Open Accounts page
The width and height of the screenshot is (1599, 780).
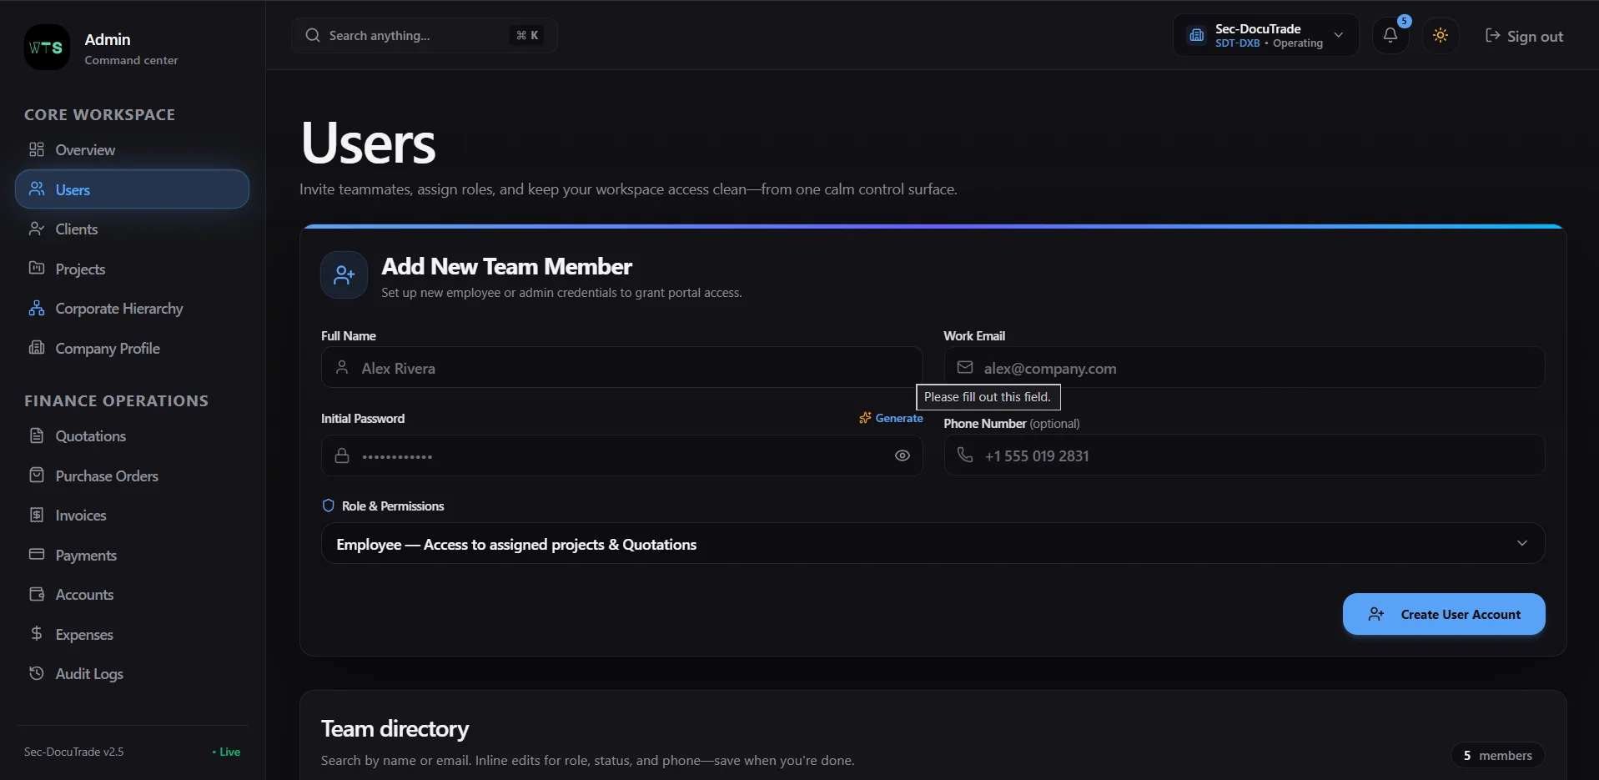[132, 595]
